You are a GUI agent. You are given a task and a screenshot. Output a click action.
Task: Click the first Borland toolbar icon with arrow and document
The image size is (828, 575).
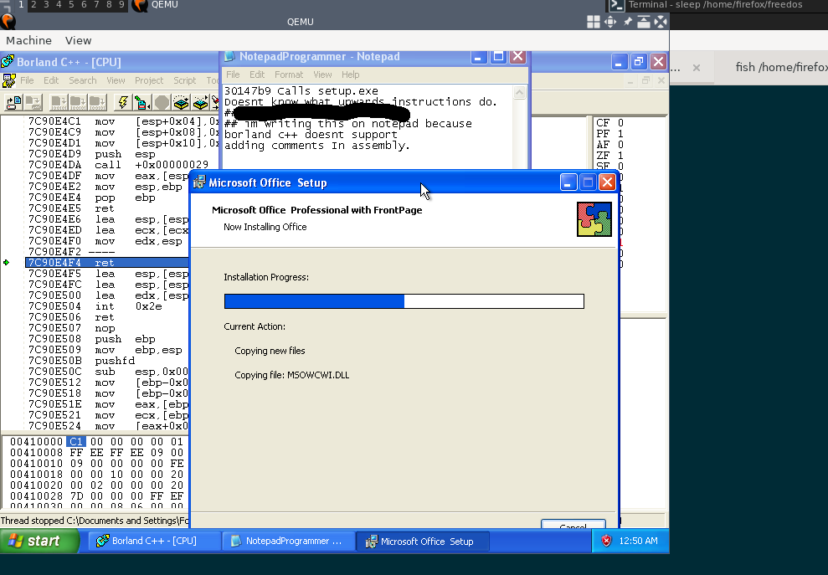pos(13,102)
